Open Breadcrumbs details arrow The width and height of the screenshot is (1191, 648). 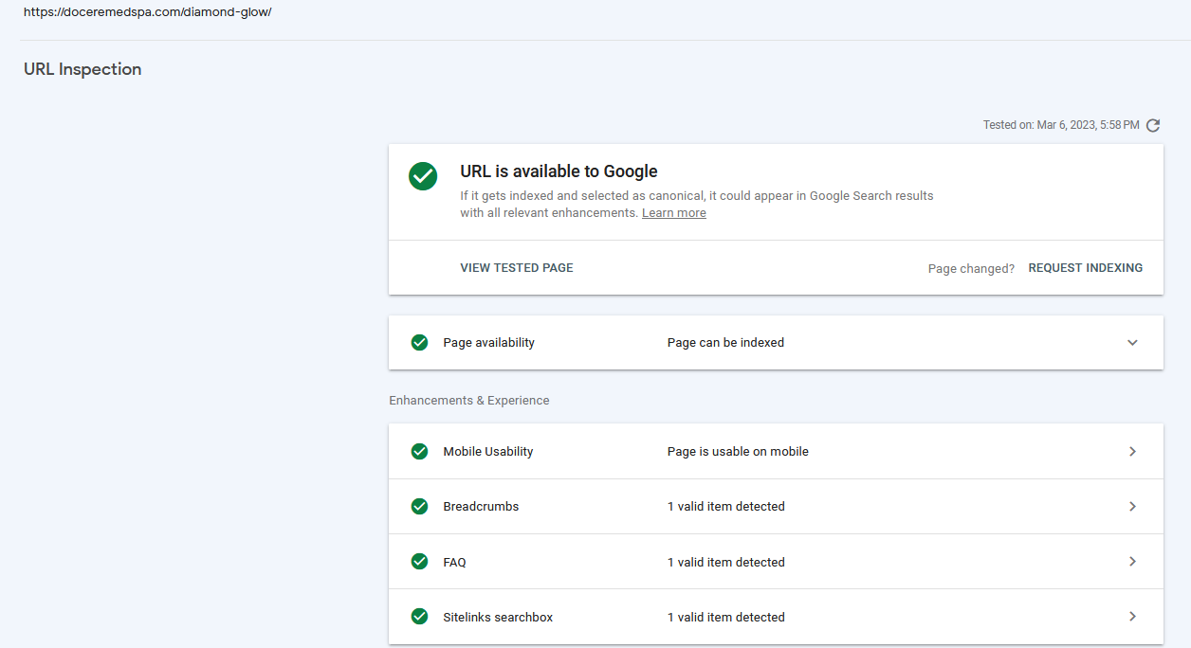(x=1132, y=507)
